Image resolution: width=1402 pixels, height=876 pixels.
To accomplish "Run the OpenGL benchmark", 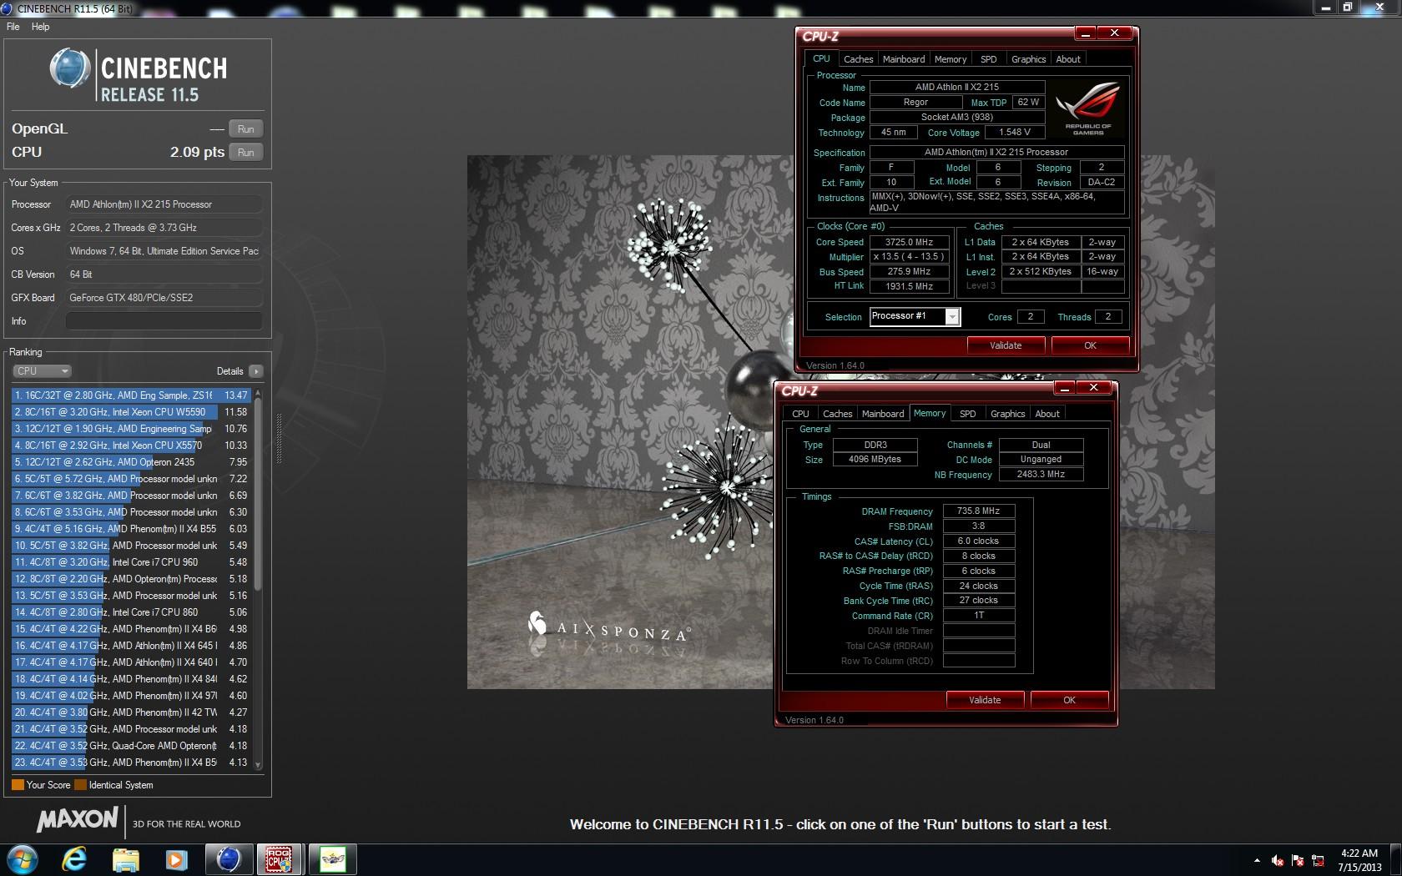I will pyautogui.click(x=245, y=129).
